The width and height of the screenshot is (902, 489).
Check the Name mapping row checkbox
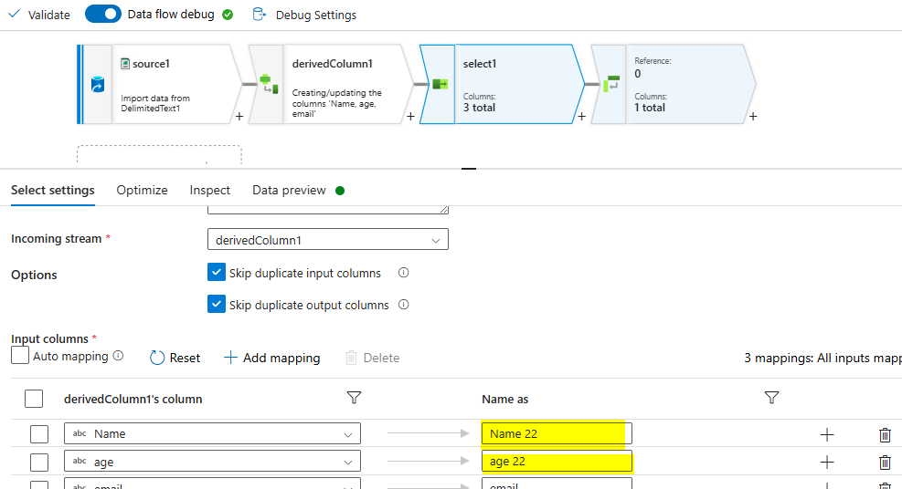pos(39,434)
